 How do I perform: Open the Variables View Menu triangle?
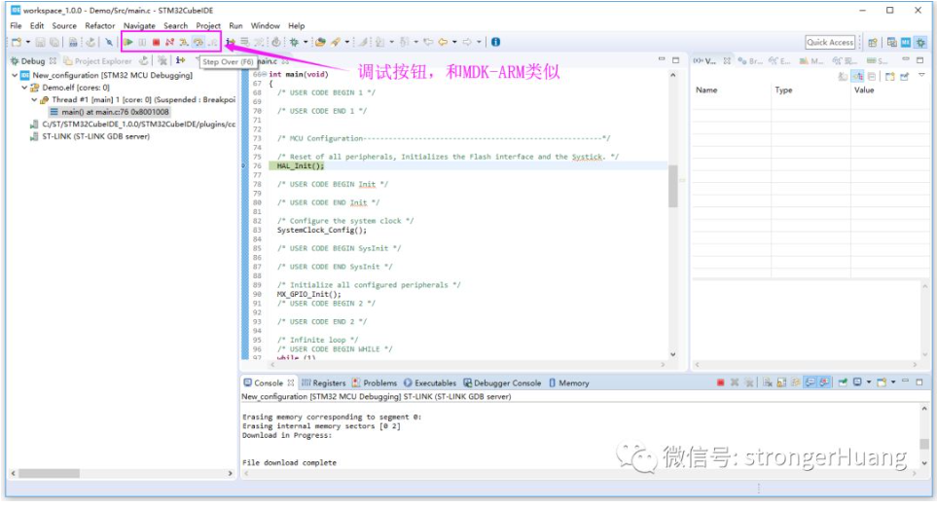tap(921, 75)
